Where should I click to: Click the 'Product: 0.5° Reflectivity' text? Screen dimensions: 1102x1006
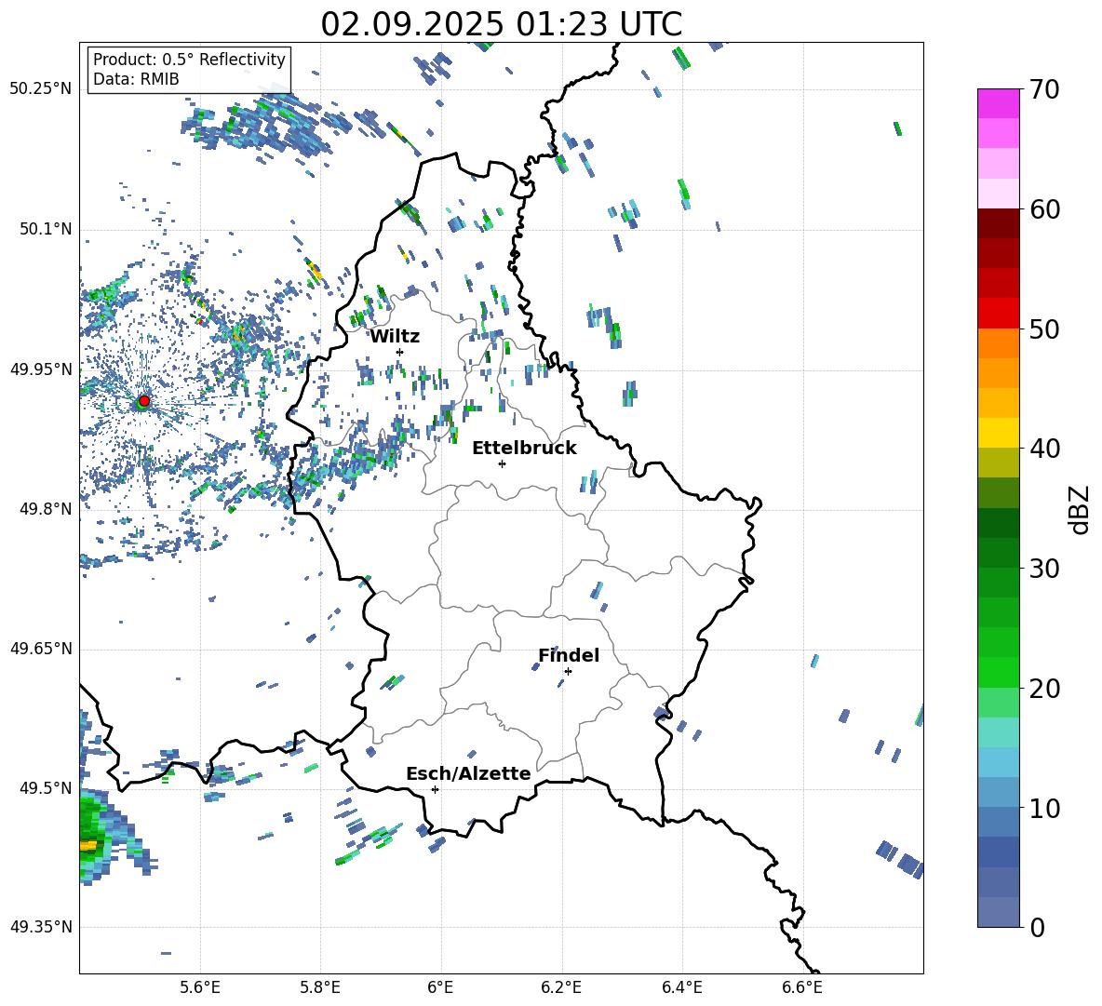(x=189, y=60)
